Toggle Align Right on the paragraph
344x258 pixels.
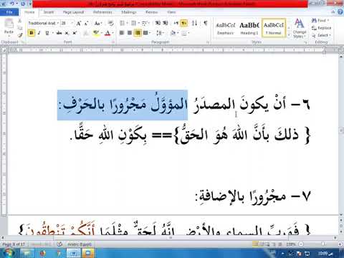pyautogui.click(x=138, y=33)
